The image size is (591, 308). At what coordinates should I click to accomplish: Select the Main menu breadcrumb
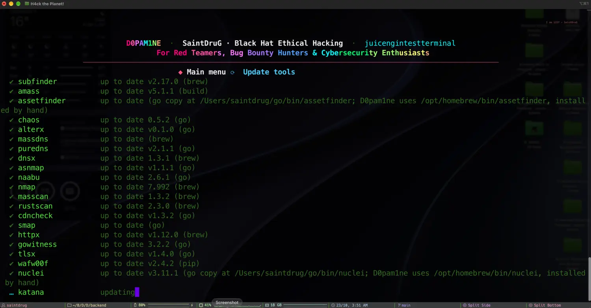[x=206, y=72]
